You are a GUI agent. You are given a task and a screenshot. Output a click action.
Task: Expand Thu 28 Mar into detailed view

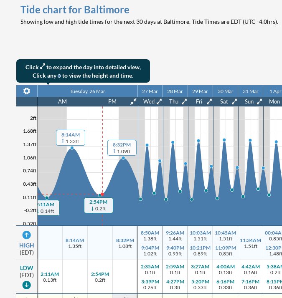(x=184, y=102)
